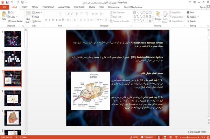The height and width of the screenshot is (139, 210).
Task: Switch to the TRANSITIONS tab
Action: tap(48, 7)
